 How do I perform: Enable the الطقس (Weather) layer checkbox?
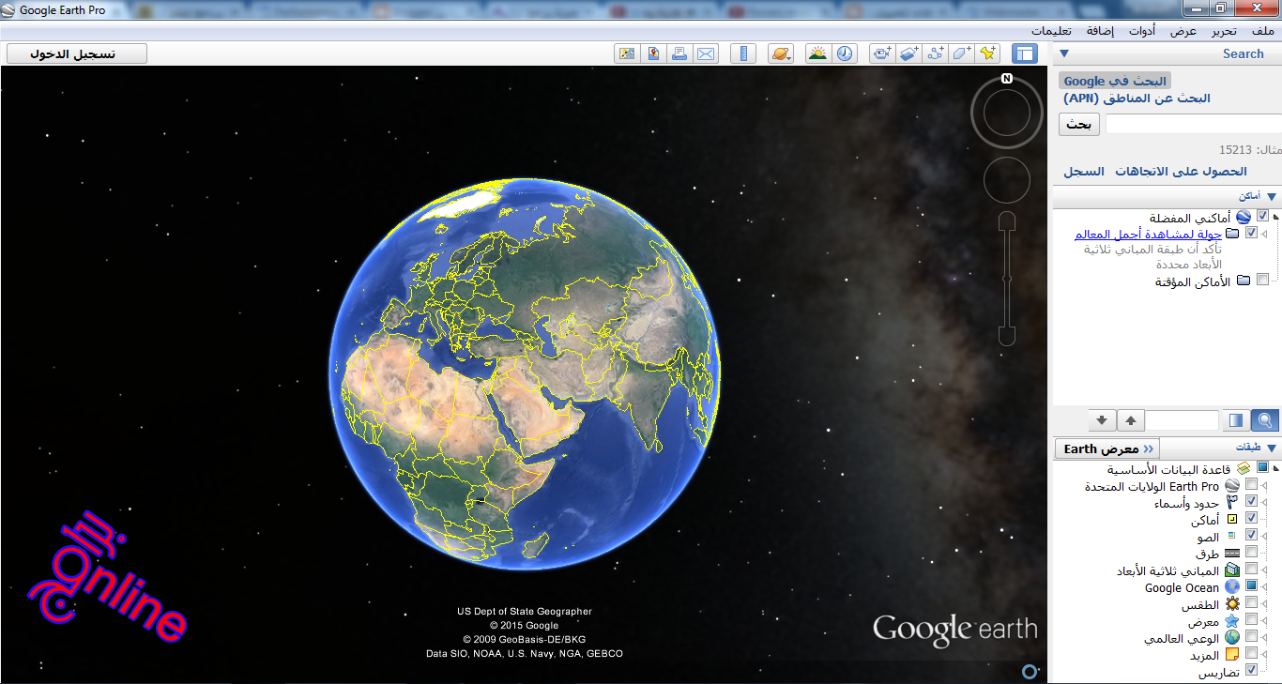[x=1251, y=603]
